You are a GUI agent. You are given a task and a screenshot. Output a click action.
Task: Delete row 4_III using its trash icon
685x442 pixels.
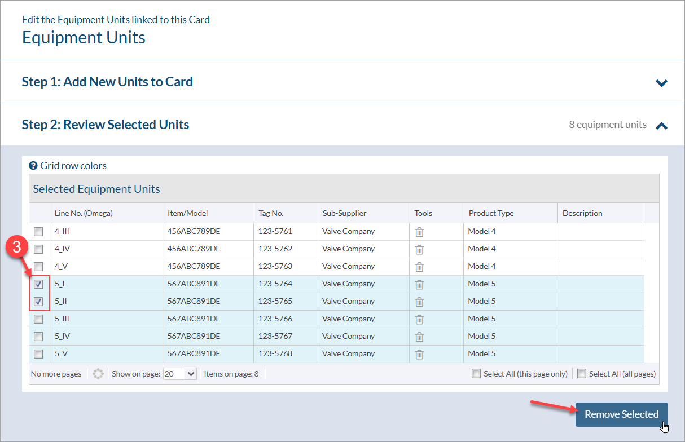[419, 232]
